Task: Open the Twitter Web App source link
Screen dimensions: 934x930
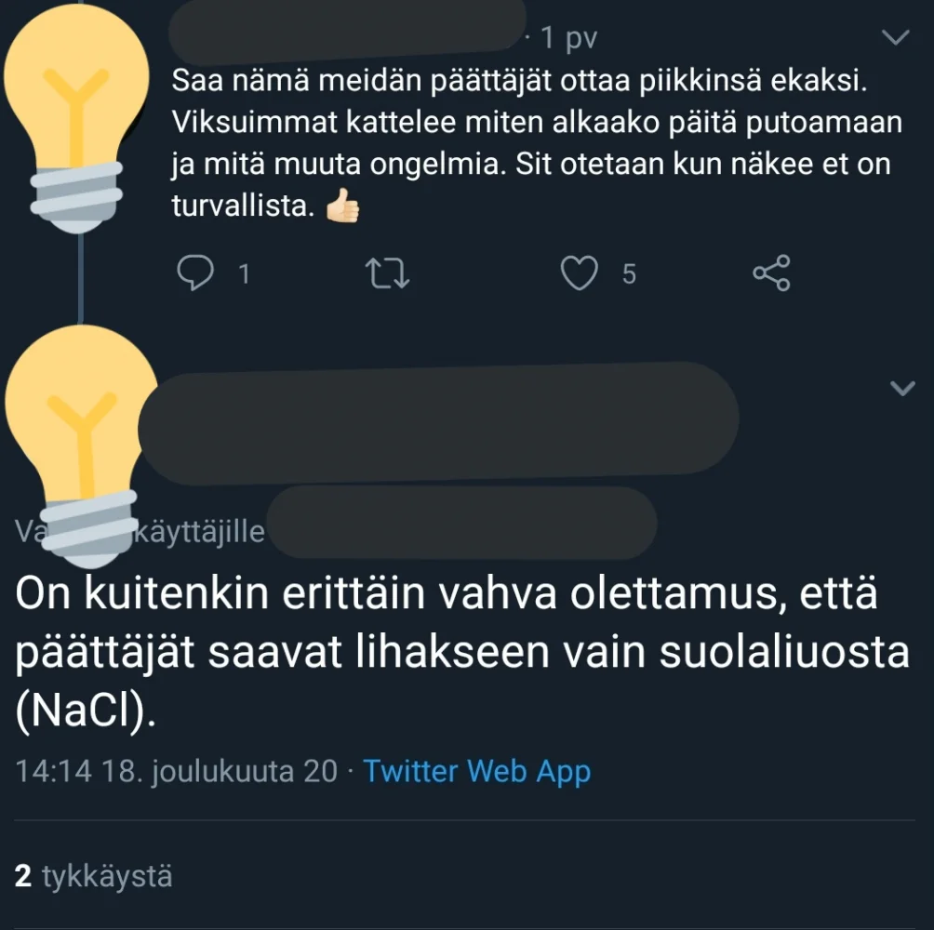Action: [x=476, y=771]
